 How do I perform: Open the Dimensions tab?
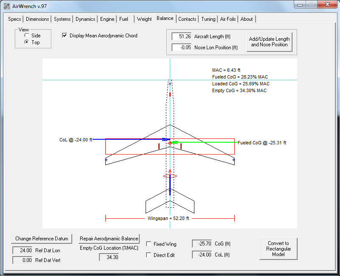tap(37, 19)
